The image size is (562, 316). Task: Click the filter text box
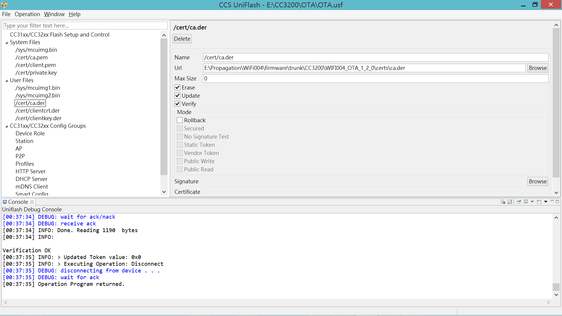click(85, 25)
